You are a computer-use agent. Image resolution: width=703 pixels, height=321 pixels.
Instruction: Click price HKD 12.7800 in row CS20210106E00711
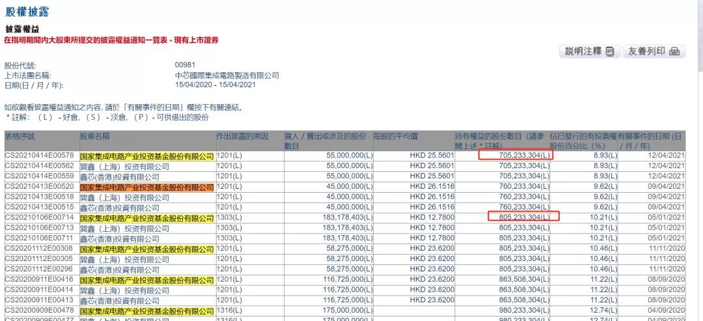tap(432, 238)
